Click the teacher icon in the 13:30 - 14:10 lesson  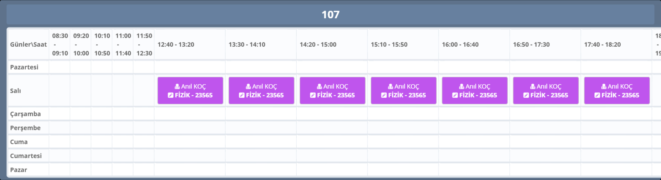(248, 87)
